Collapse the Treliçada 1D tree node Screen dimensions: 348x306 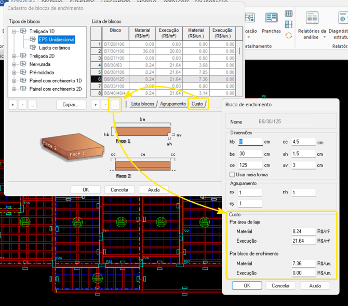coord(14,32)
